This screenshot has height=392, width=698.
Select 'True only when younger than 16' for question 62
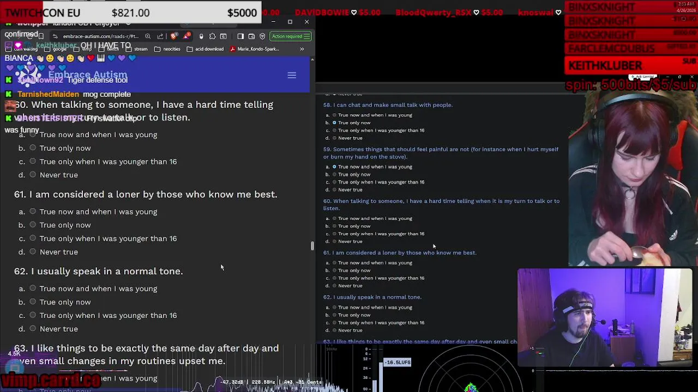pos(33,315)
